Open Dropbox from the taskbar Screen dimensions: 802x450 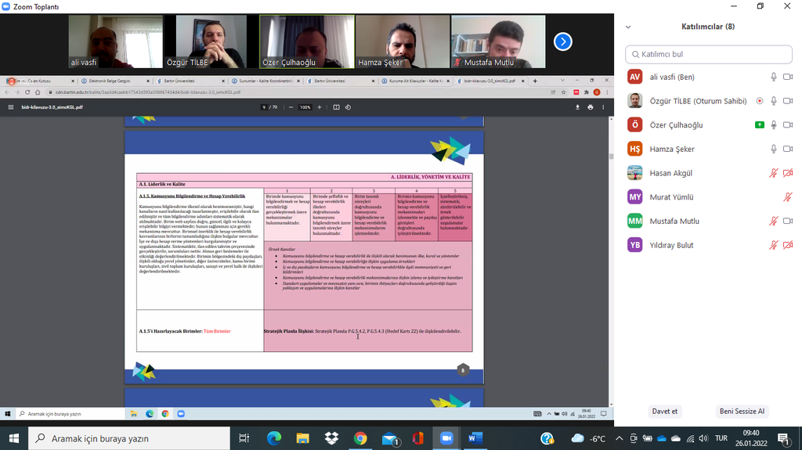pyautogui.click(x=331, y=438)
